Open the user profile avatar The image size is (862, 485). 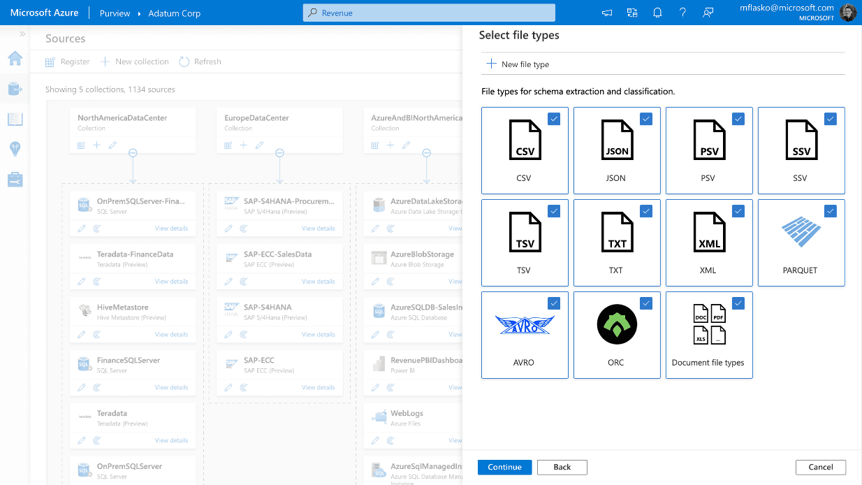point(848,13)
